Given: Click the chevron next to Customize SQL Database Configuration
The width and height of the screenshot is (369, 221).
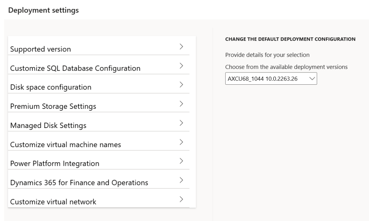Looking at the screenshot, I should 182,66.
